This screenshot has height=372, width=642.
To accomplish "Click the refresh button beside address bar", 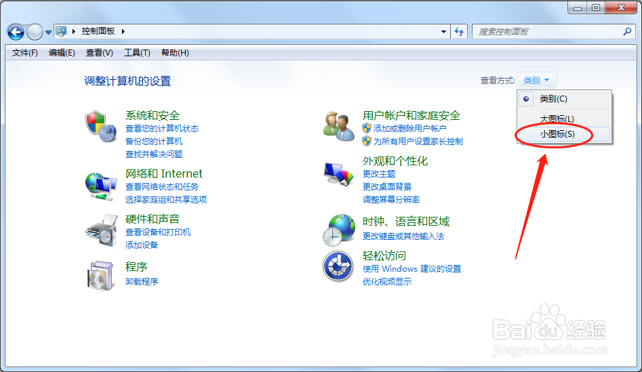I will coord(459,32).
